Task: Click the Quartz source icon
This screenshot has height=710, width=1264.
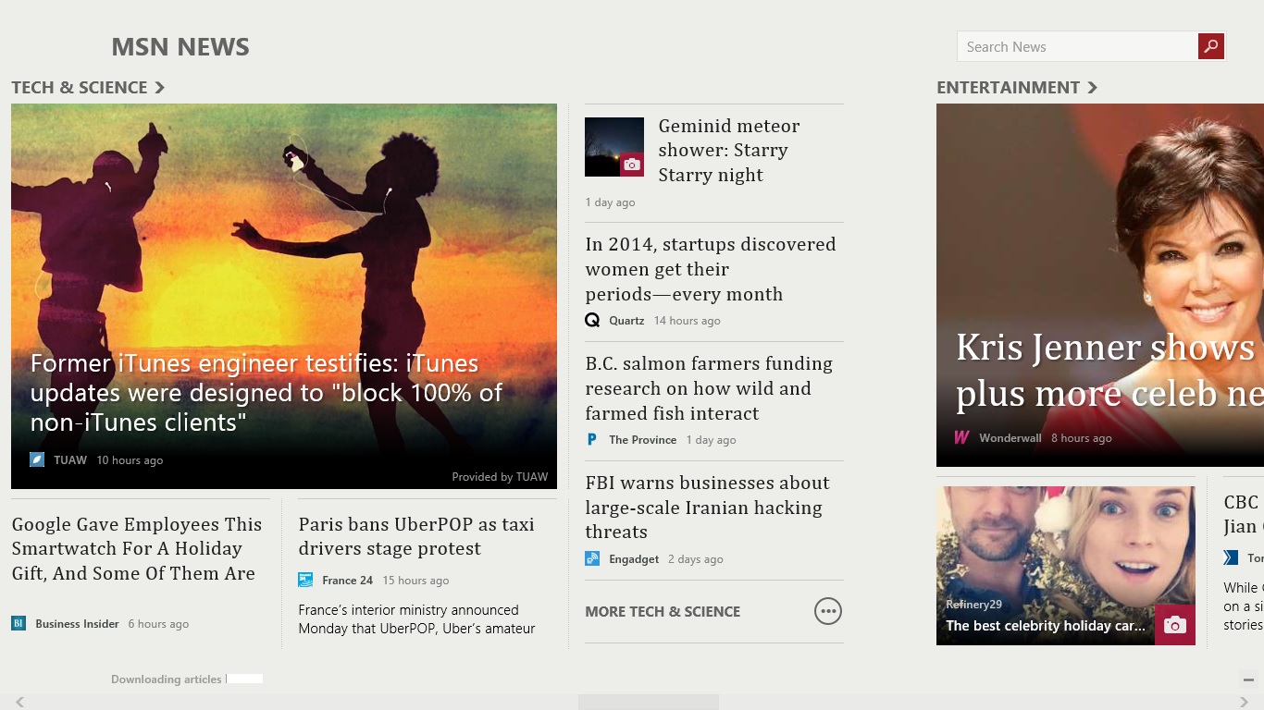Action: coord(592,320)
